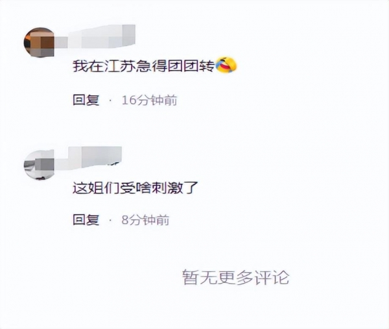Screen dimensions: 389x329
Task: Reply to the comment posted 16分钟前
Action: [x=86, y=100]
